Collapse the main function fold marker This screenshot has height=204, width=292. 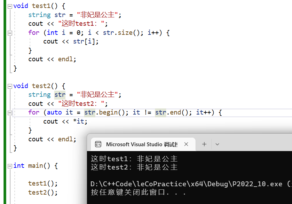pos(10,166)
